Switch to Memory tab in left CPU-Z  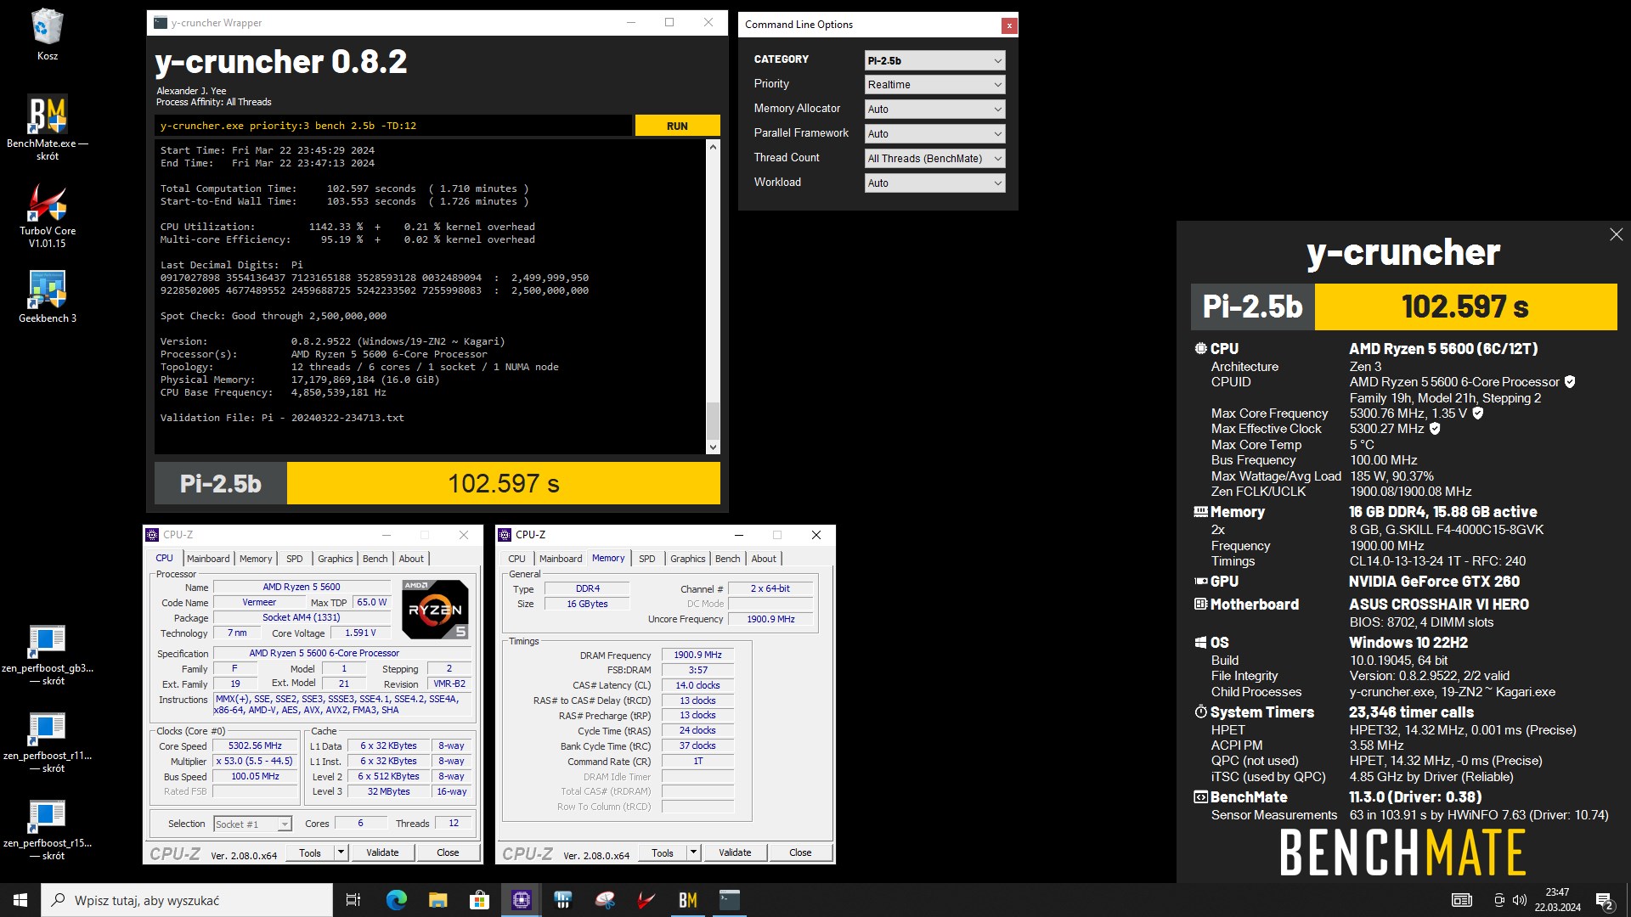256,559
